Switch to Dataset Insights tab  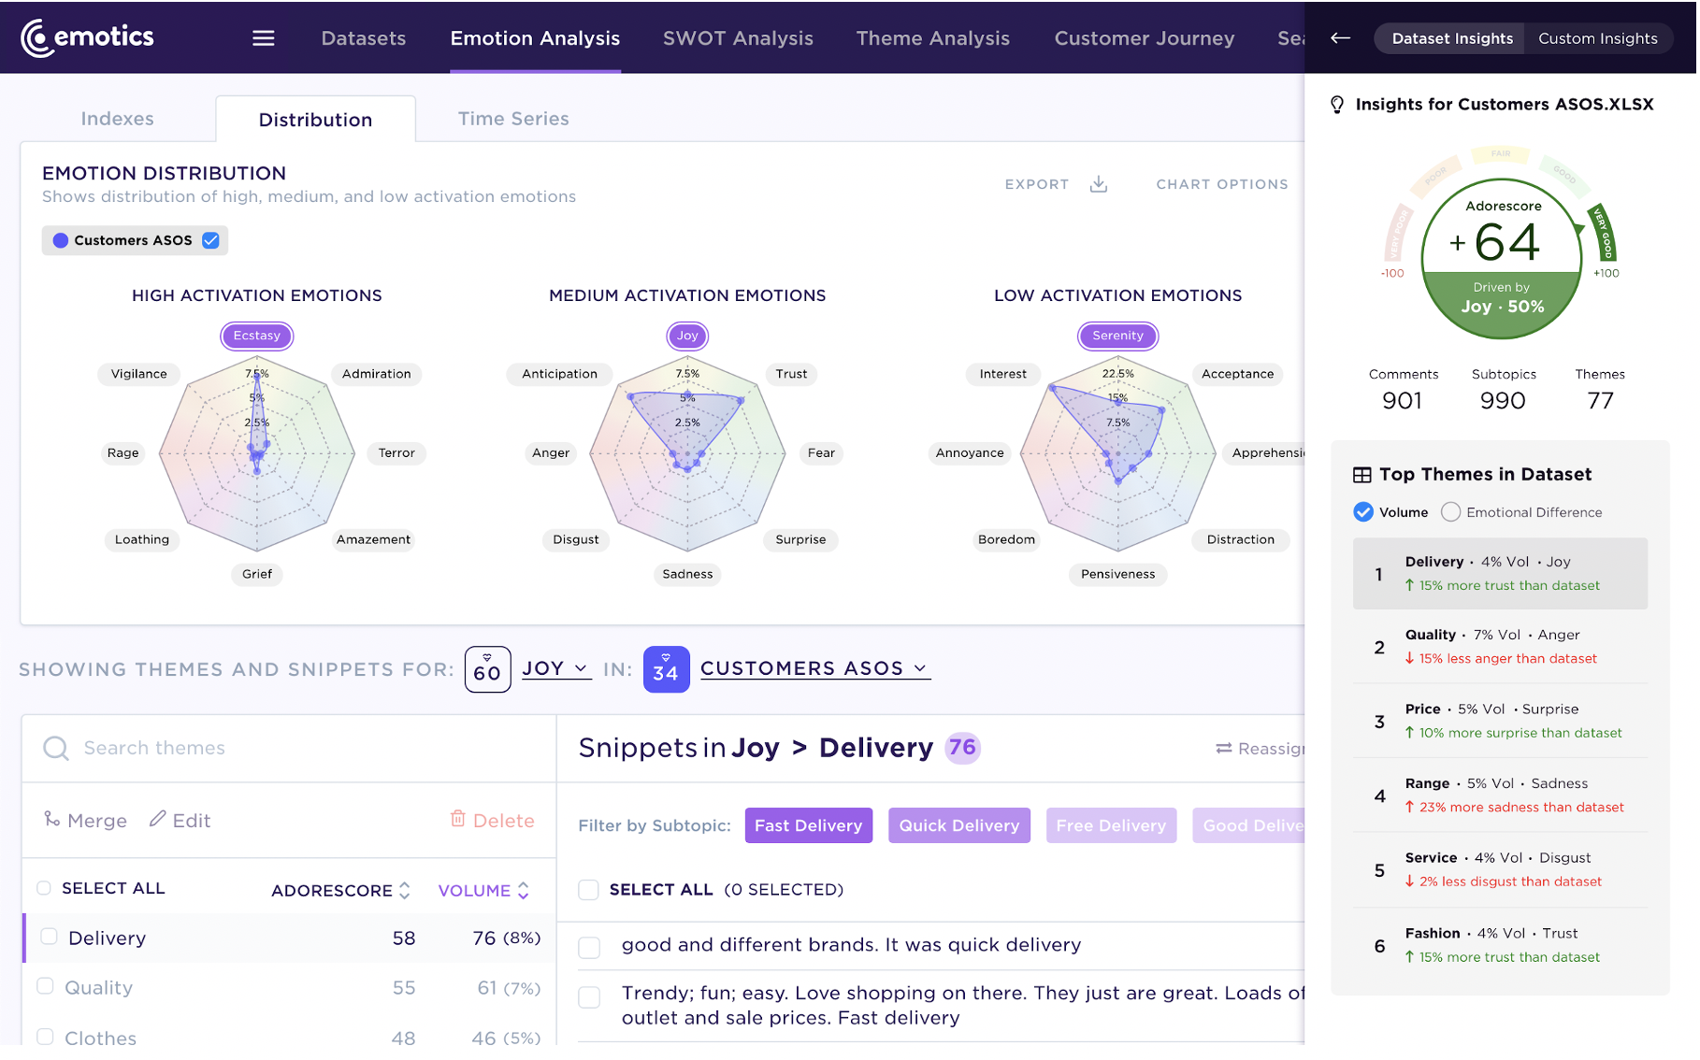tap(1451, 38)
